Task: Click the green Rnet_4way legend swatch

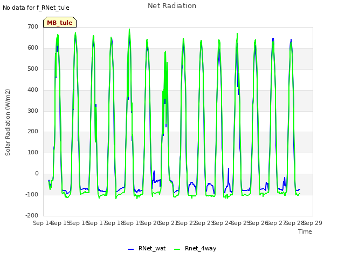Action: (177, 249)
